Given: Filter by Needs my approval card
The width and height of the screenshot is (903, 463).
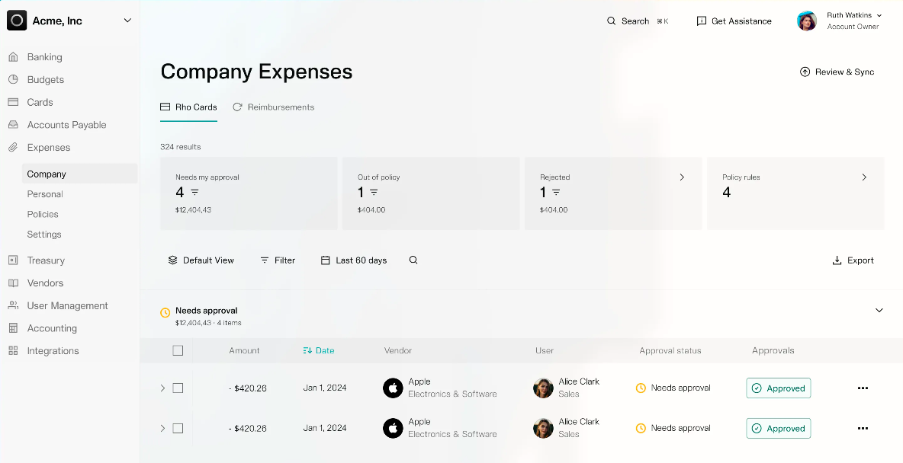Looking at the screenshot, I should [x=249, y=194].
